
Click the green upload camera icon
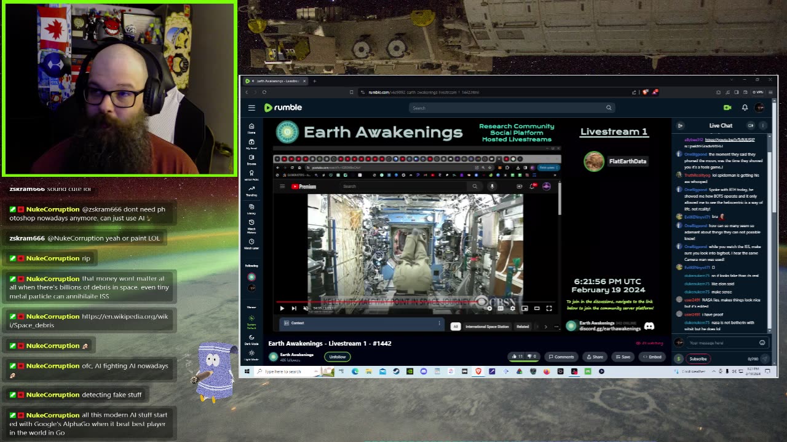coord(727,107)
